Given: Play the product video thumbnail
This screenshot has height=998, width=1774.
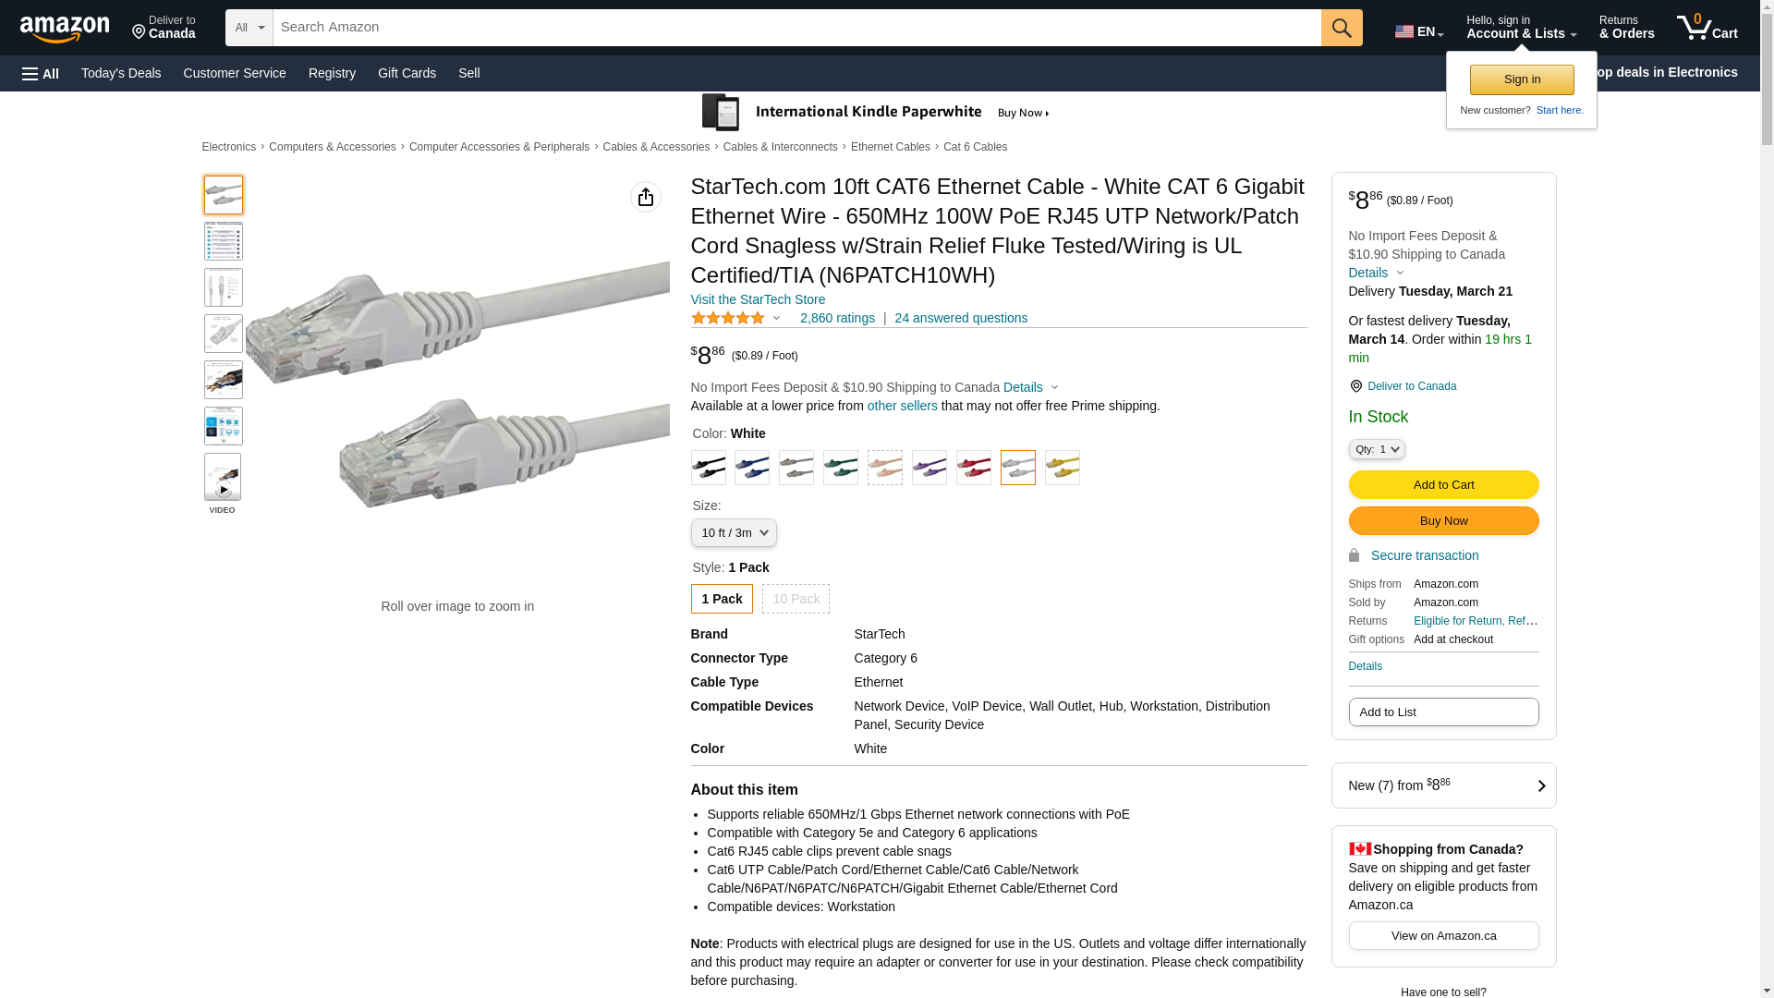Looking at the screenshot, I should pos(223,479).
